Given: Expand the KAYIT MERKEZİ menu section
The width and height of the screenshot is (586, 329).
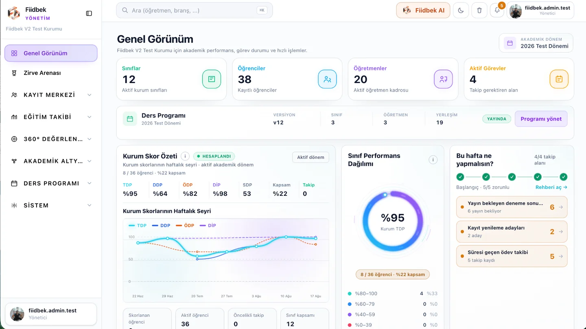Looking at the screenshot, I should coord(51,95).
